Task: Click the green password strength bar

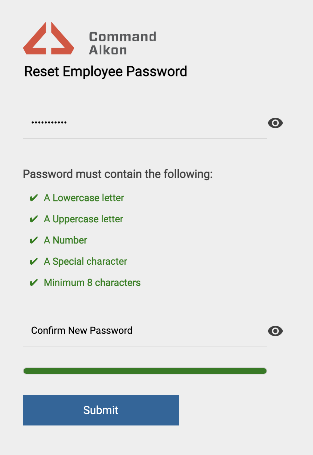Action: tap(145, 371)
